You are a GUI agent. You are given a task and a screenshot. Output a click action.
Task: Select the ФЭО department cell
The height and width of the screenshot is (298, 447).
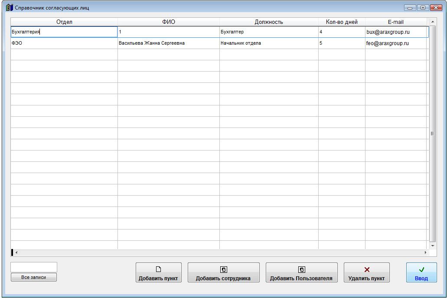point(64,43)
